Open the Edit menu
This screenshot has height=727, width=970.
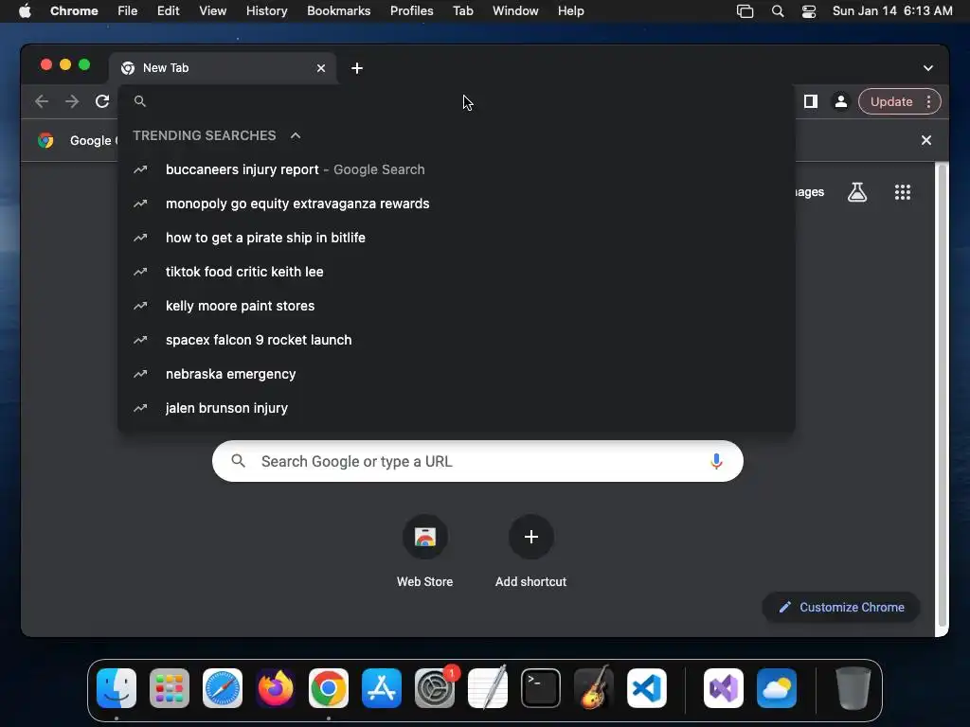click(168, 11)
